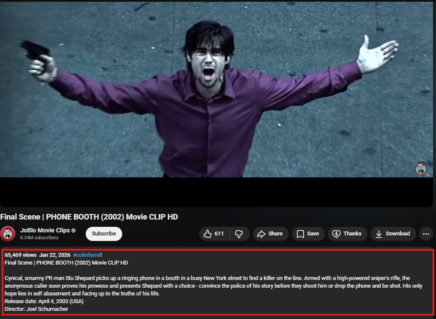Open the three-dot more actions menu
This screenshot has width=436, height=319.
coord(426,234)
